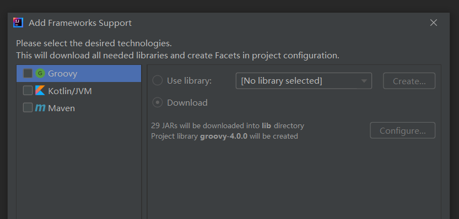Screen dimensions: 459x219
Task: Select the Kotlin/JVM row label
Action: 70,91
